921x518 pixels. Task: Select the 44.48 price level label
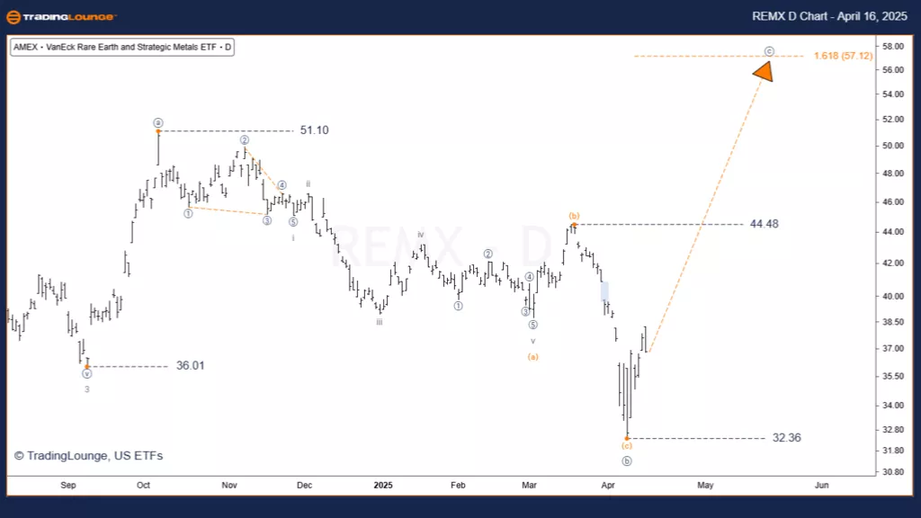coord(764,224)
